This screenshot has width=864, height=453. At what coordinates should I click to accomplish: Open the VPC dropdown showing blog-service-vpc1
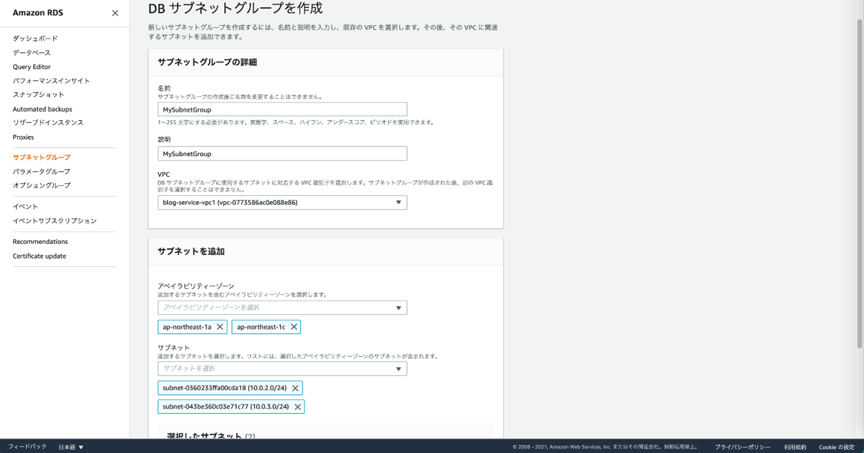click(282, 203)
